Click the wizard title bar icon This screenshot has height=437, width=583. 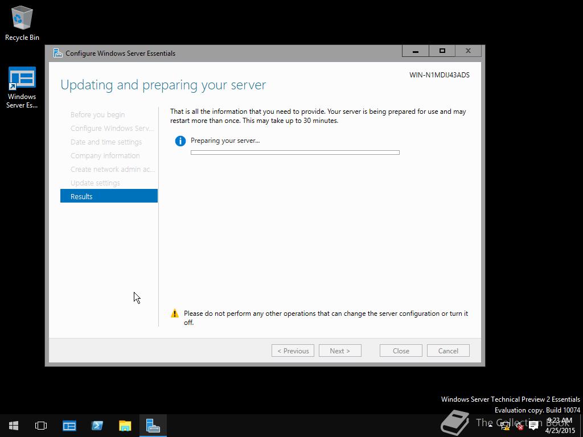click(x=58, y=53)
